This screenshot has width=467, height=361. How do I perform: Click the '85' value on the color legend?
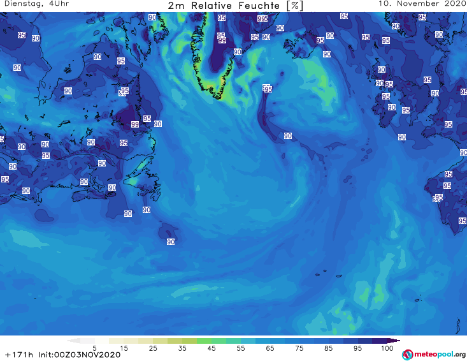coord(328,348)
